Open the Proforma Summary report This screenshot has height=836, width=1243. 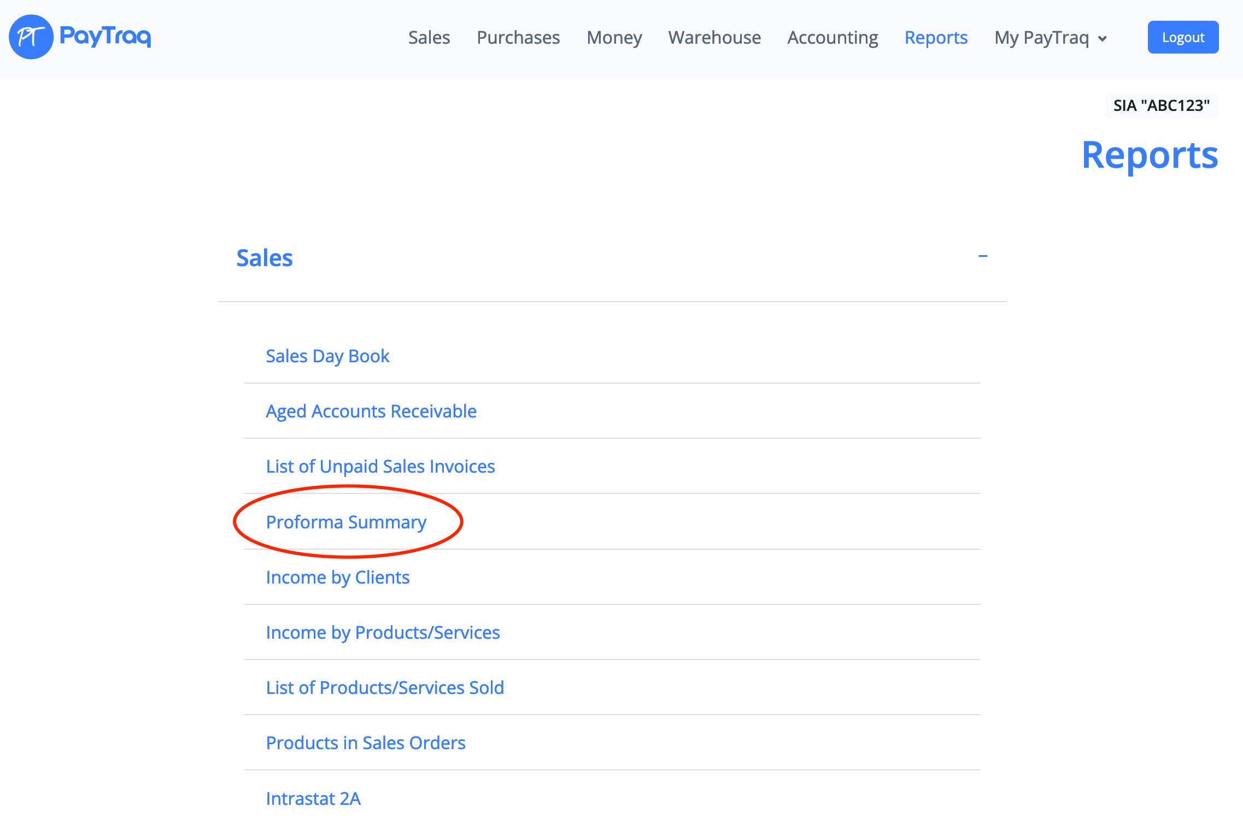click(345, 522)
